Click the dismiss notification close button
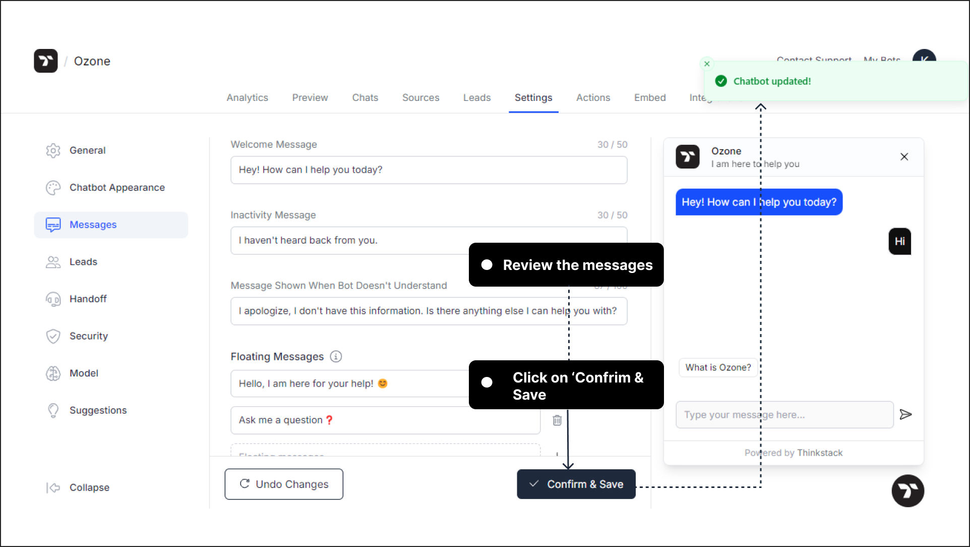970x547 pixels. 706,64
